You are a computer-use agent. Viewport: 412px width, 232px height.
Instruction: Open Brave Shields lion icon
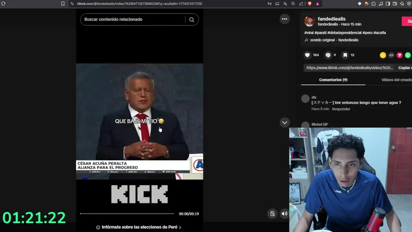click(x=310, y=4)
